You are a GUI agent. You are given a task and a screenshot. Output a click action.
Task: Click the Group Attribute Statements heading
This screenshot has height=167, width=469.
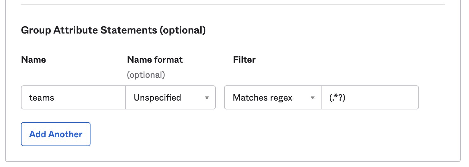coord(113,30)
